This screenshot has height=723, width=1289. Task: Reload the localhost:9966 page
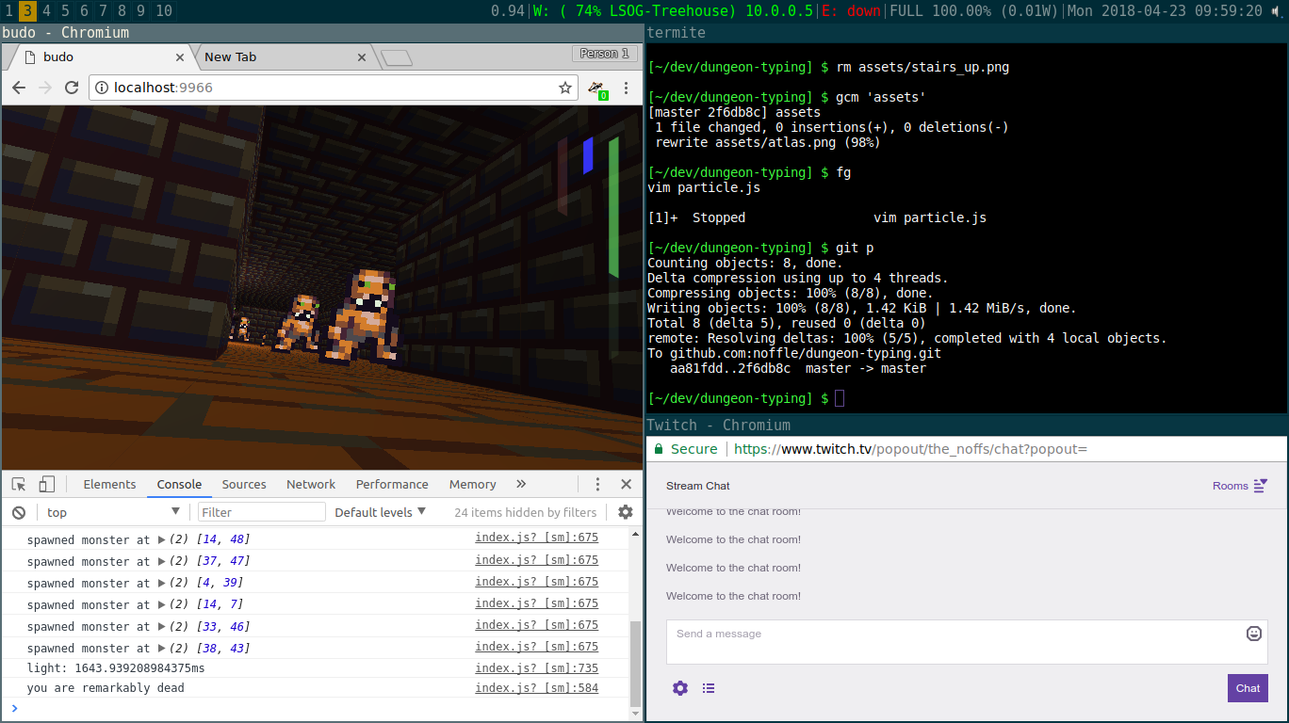[x=72, y=88]
